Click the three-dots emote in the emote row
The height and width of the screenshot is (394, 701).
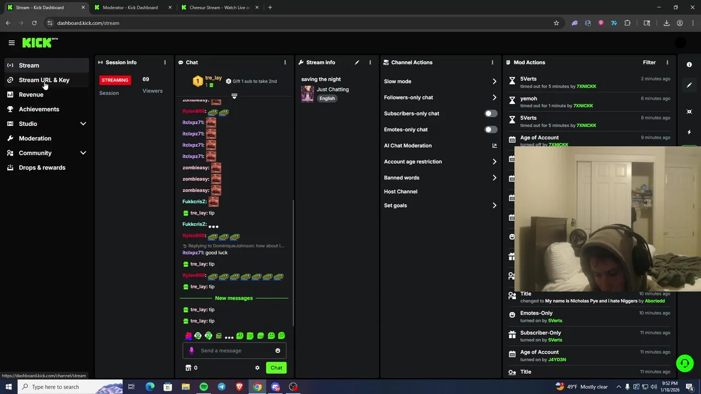(229, 336)
